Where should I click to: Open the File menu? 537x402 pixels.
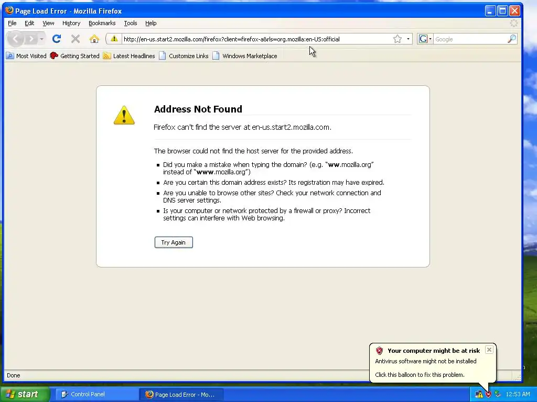pos(12,23)
